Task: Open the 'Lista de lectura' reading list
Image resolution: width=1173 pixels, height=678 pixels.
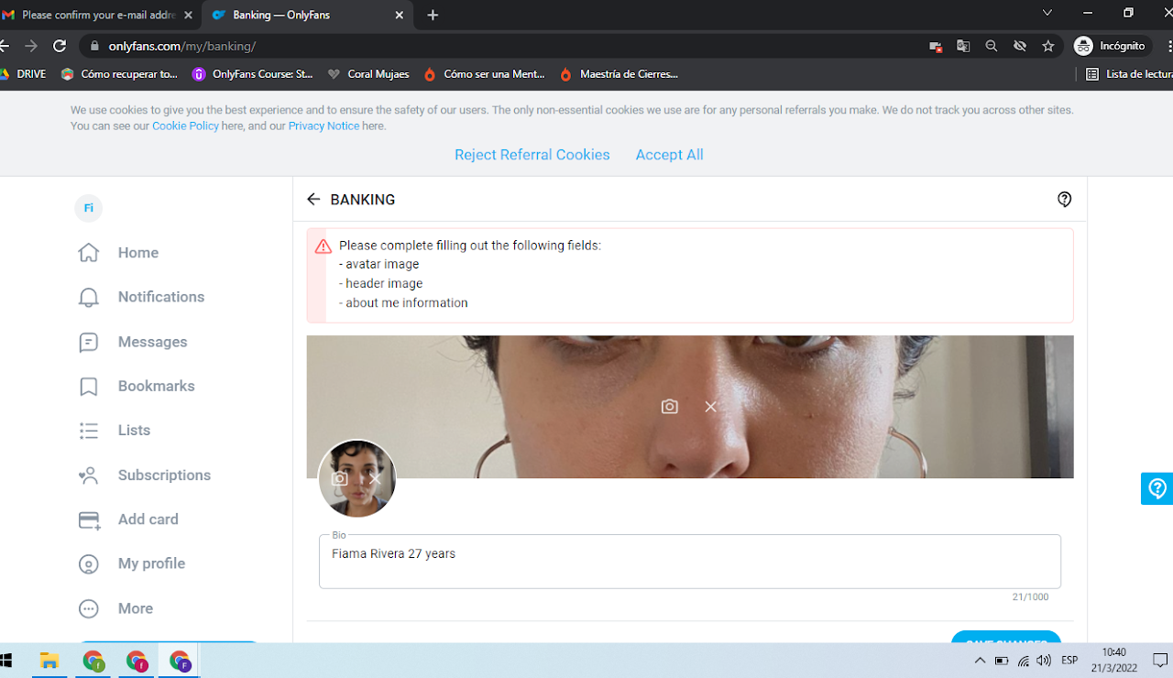Action: (1128, 74)
